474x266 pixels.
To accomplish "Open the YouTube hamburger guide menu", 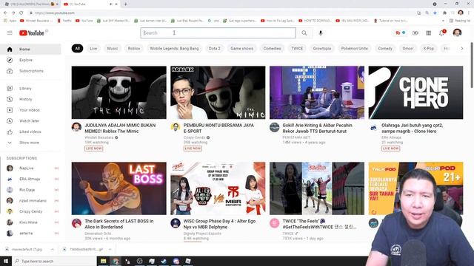I will tap(10, 33).
